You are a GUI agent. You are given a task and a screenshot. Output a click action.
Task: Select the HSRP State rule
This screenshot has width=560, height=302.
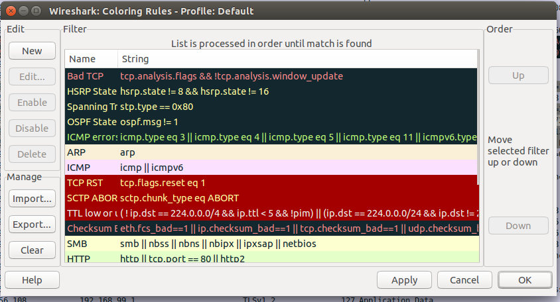coord(271,91)
